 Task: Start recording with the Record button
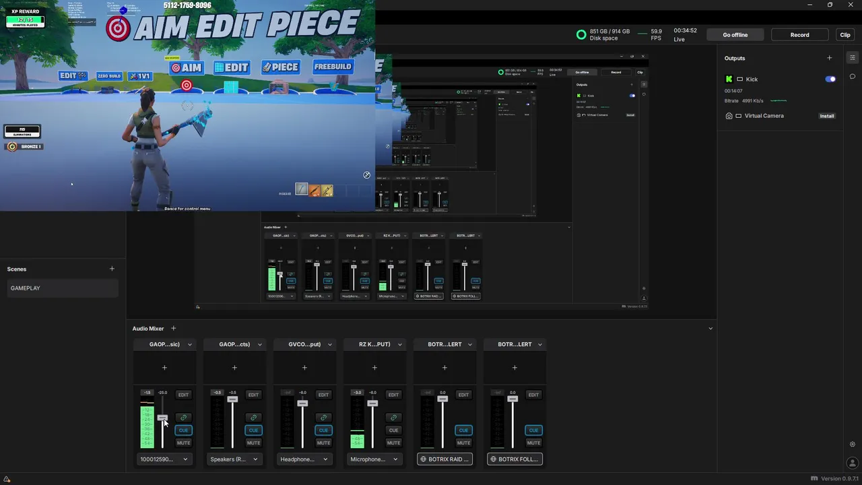(800, 35)
